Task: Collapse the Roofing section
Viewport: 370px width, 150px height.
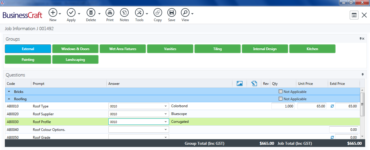Action: (x=9, y=99)
